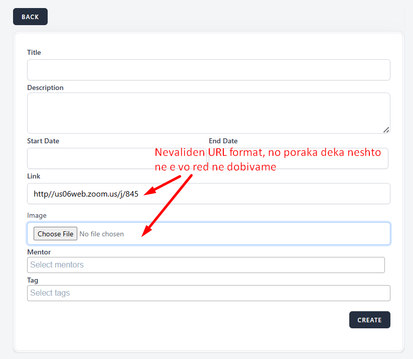Open the Start Date field

[x=90, y=159]
